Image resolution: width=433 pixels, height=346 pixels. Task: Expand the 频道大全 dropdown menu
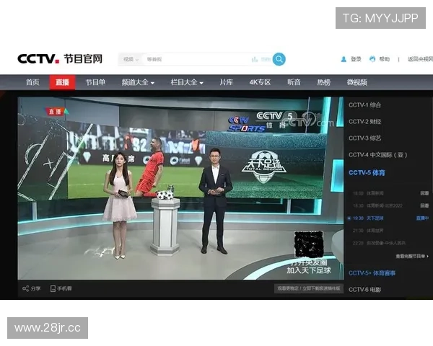138,82
